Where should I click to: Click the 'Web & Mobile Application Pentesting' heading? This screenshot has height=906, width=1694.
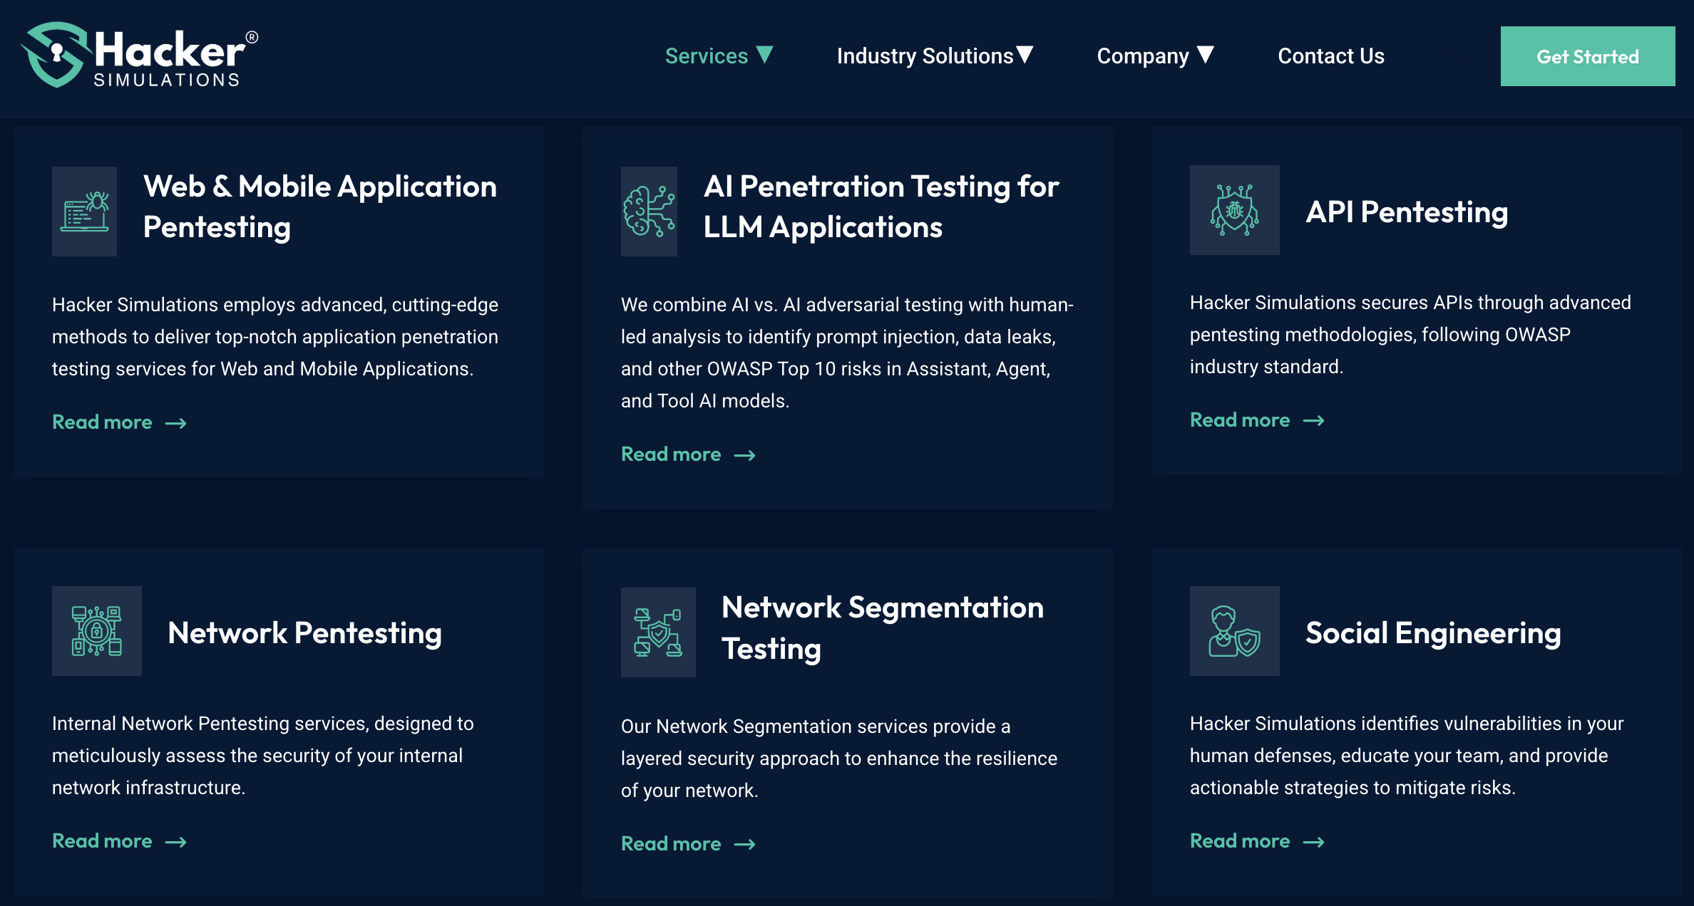319,207
